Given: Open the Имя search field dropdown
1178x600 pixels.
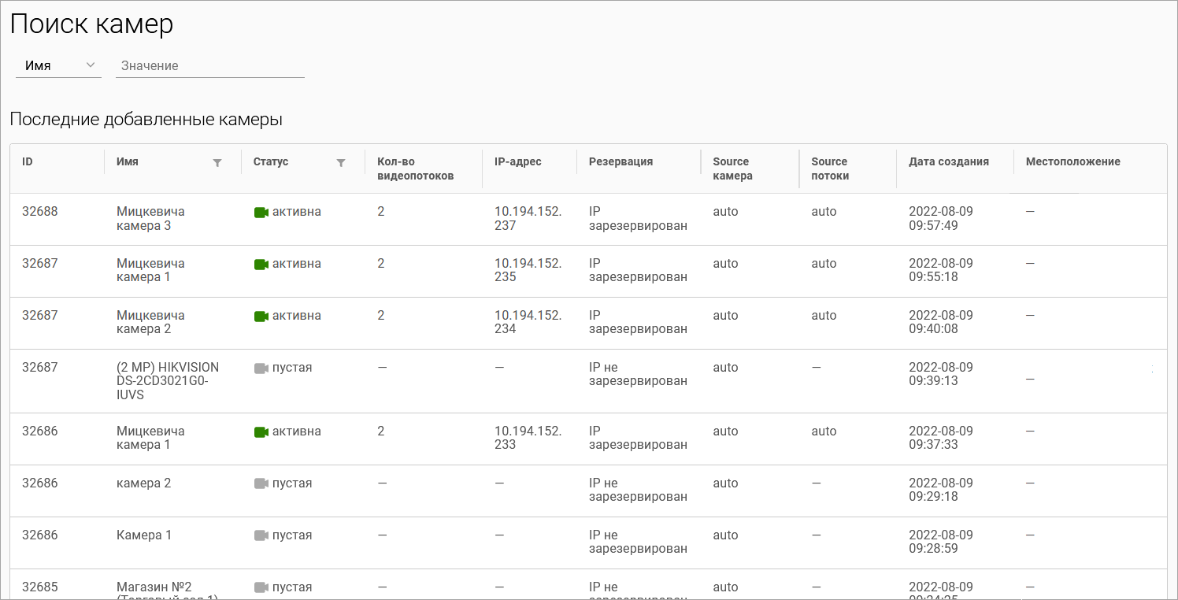Looking at the screenshot, I should [58, 66].
